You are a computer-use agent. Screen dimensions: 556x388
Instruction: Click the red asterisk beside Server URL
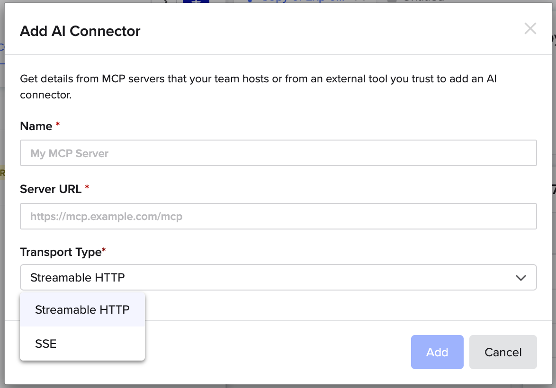[x=87, y=187]
